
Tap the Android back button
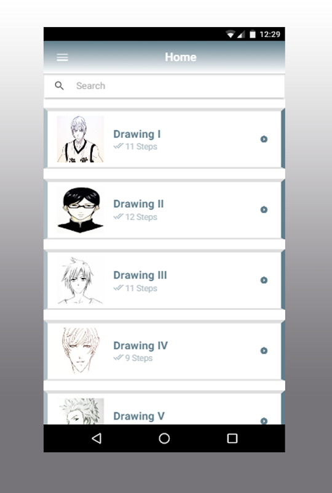click(x=97, y=438)
